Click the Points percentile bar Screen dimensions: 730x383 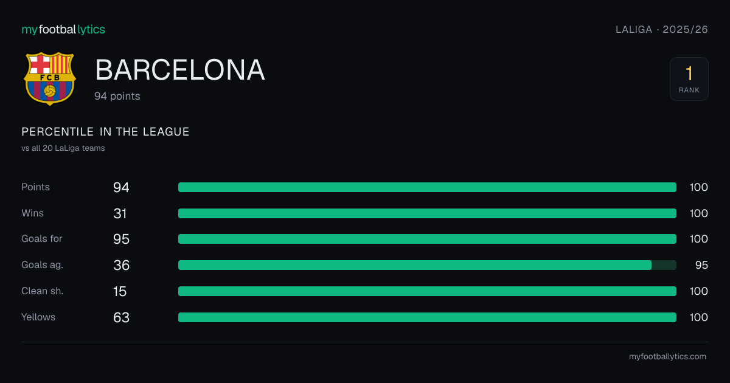pos(427,187)
